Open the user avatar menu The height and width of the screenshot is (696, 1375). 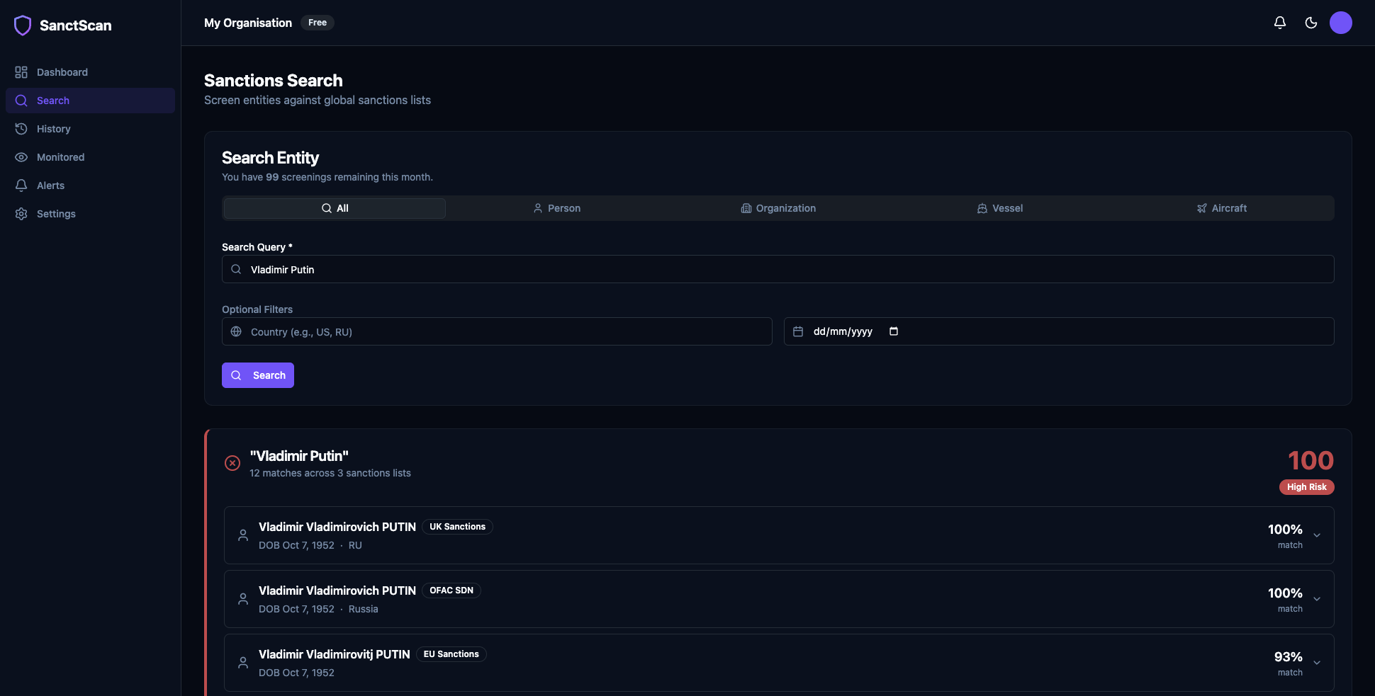click(x=1341, y=23)
